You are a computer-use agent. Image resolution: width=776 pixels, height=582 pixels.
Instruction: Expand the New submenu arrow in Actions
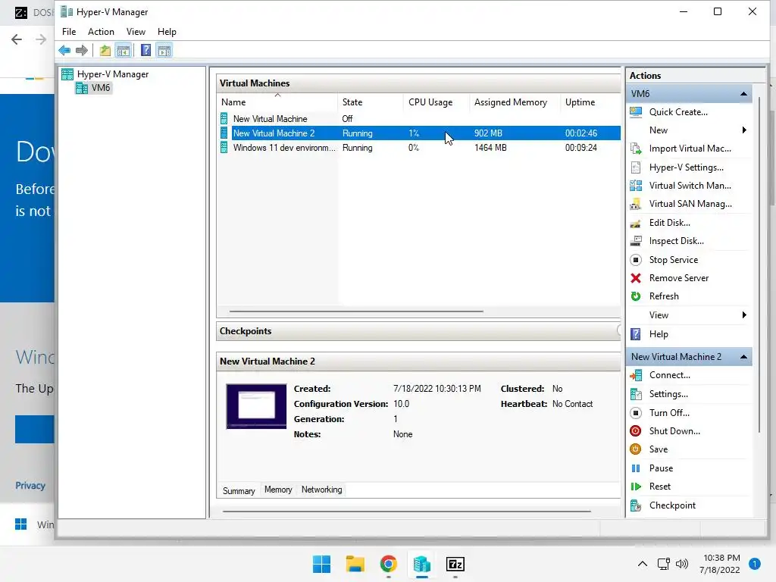(744, 130)
